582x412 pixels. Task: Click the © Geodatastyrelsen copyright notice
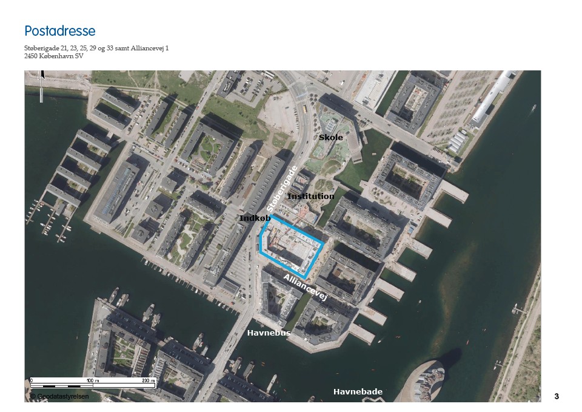(59, 396)
